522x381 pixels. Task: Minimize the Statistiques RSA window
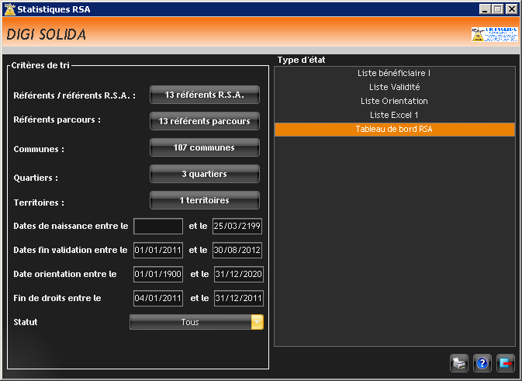485,9
